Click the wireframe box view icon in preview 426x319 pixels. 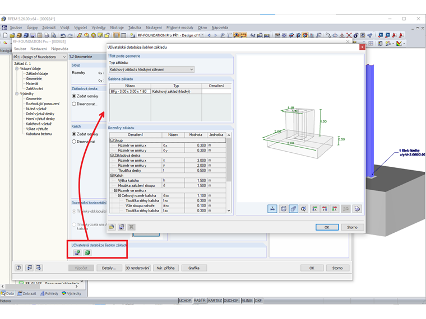click(x=284, y=209)
